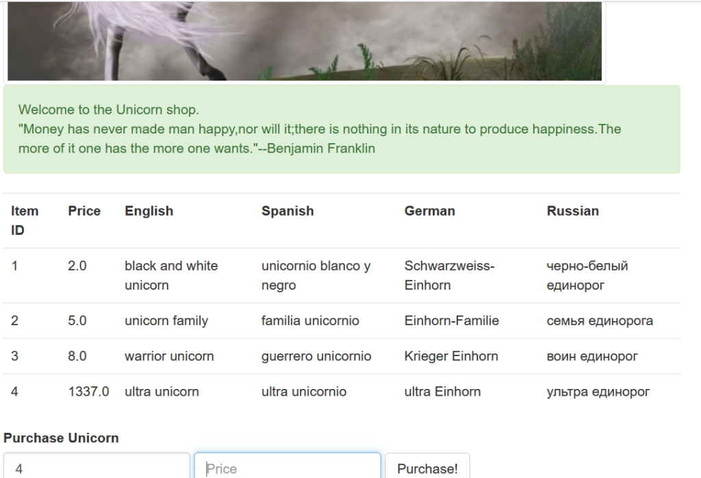Click 'Schwarzweiss-Einhorn' cell
Image resolution: width=701 pixels, height=478 pixels.
[x=449, y=275]
